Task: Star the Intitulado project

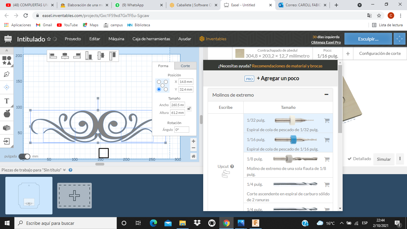Action: point(49,39)
